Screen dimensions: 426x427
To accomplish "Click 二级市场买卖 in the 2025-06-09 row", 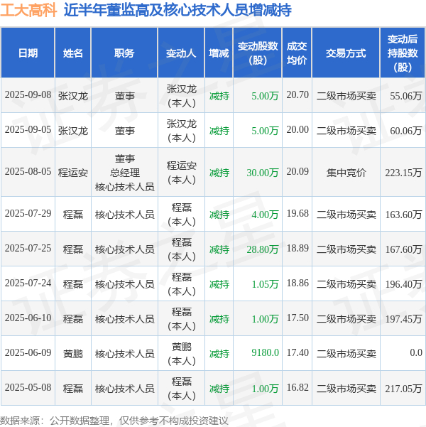I will point(346,354).
